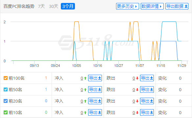Click the orange count 1 beside 前100名
Image resolution: width=192 pixels, height=118 pixels.
(46, 78)
